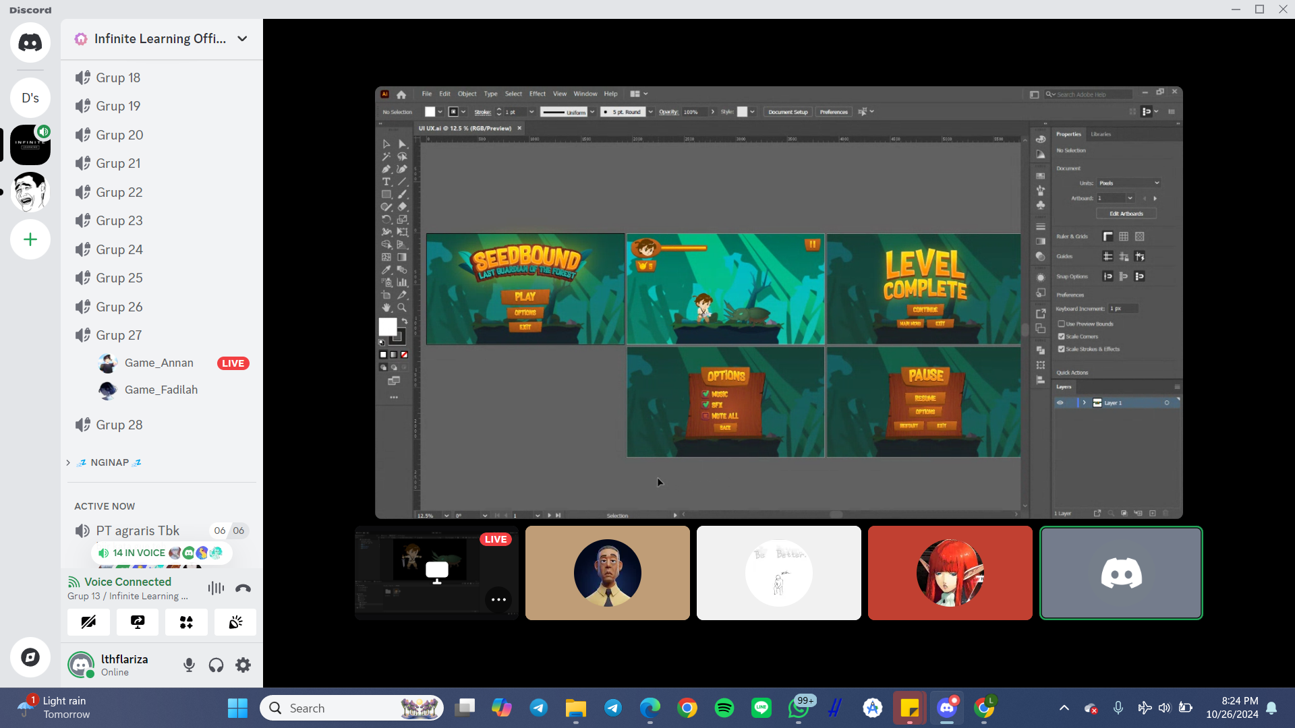Open User Settings gear
The width and height of the screenshot is (1295, 728).
click(x=243, y=665)
